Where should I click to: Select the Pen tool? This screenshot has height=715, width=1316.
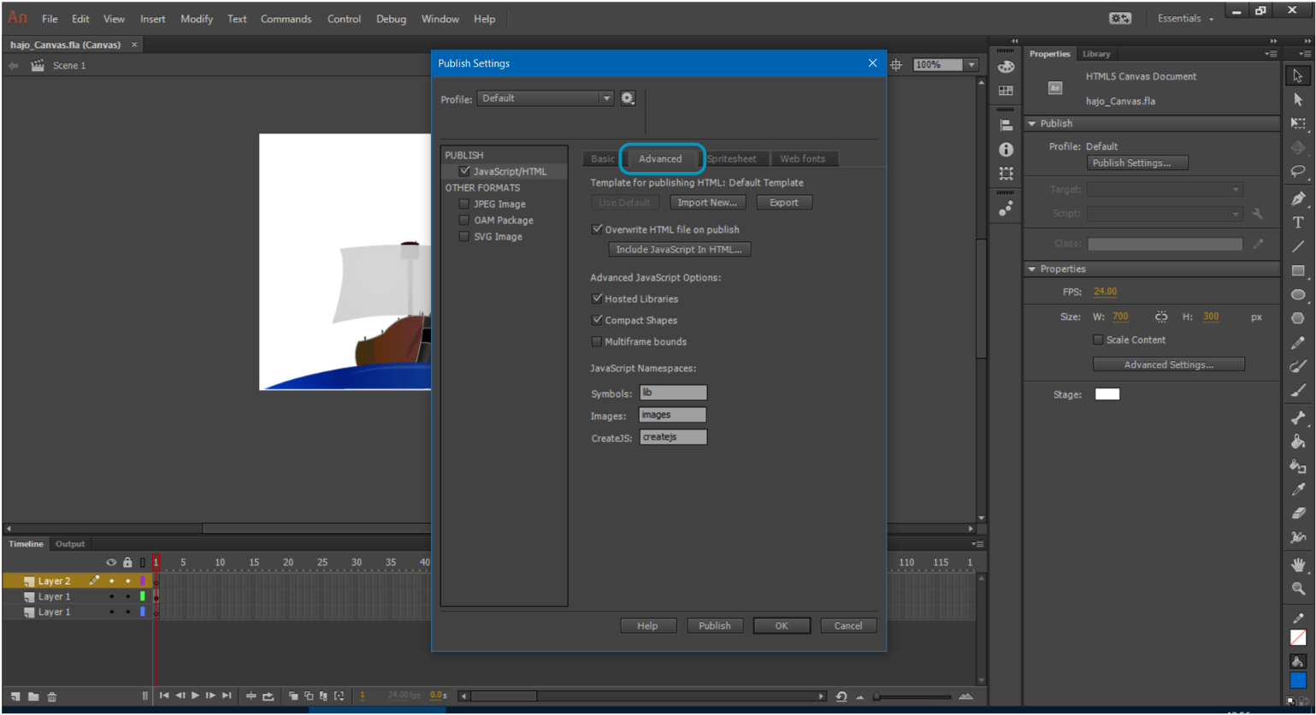point(1297,198)
